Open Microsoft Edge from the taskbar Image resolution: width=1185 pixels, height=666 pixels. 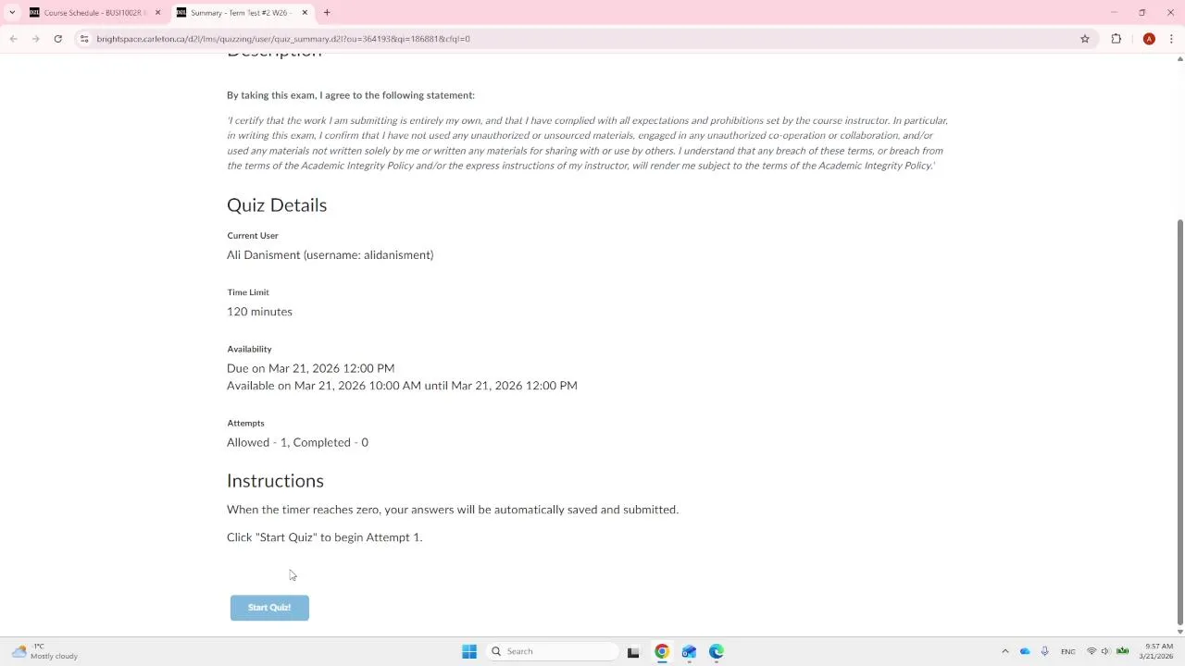pos(717,651)
